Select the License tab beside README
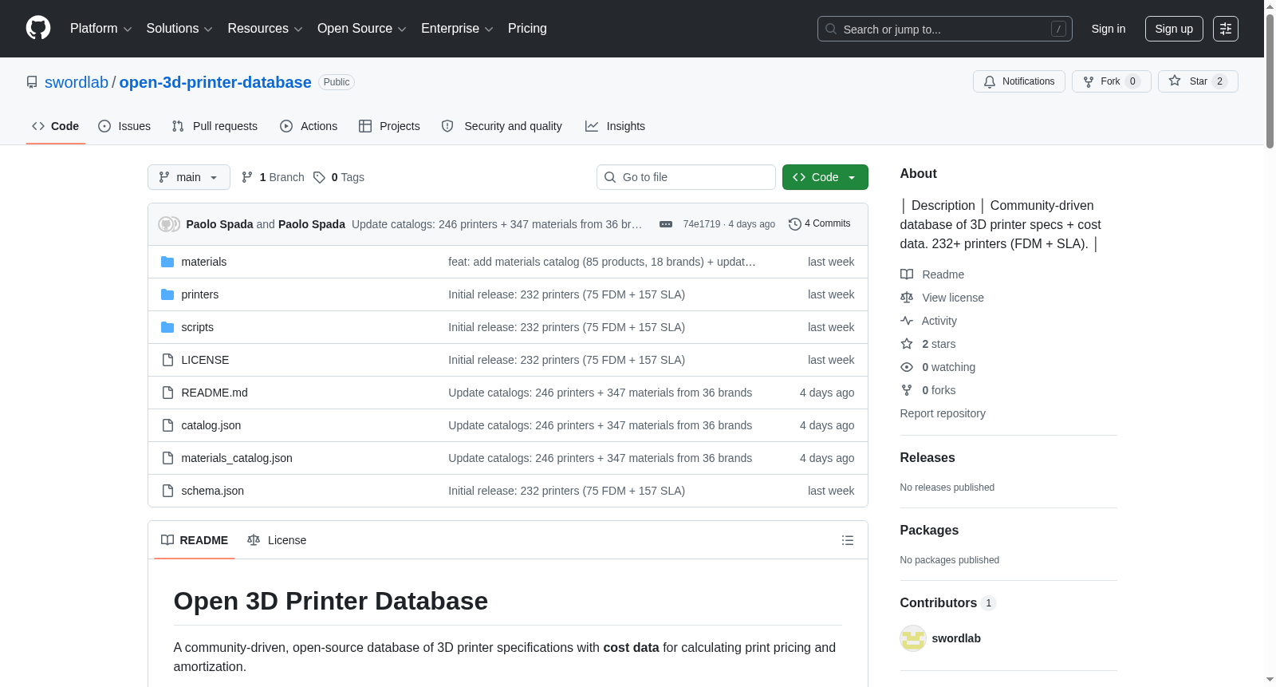1276x687 pixels. [x=277, y=540]
